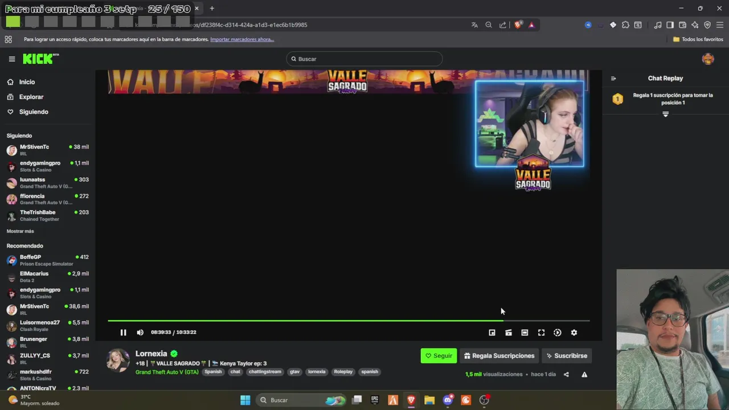The height and width of the screenshot is (410, 729).
Task: Click the Kick Buscar search field
Action: 364,59
